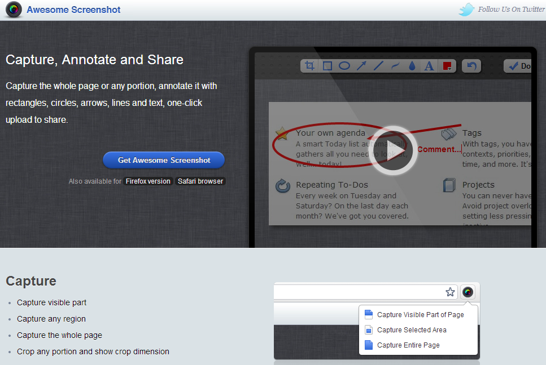Click the star icon beside Your own agenda
The width and height of the screenshot is (546, 365).
(282, 133)
